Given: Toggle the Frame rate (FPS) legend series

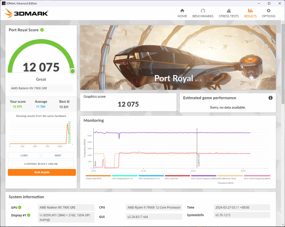Looking at the screenshot, I should tap(98, 177).
